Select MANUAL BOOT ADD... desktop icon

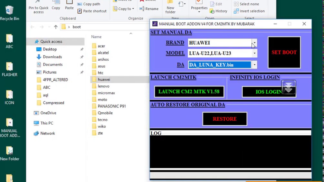10,128
